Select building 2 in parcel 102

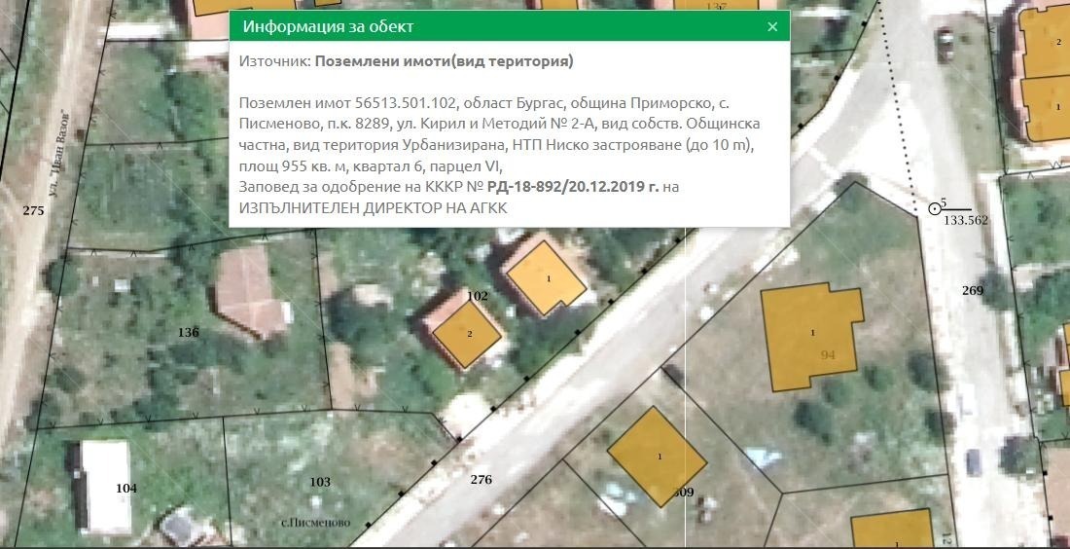467,335
